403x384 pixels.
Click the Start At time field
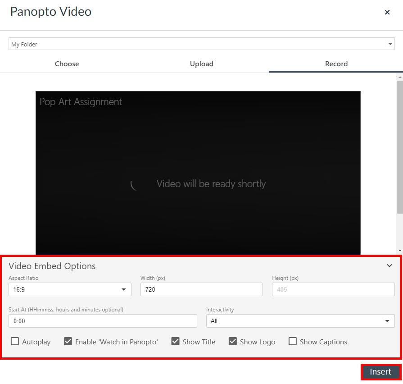(103, 321)
